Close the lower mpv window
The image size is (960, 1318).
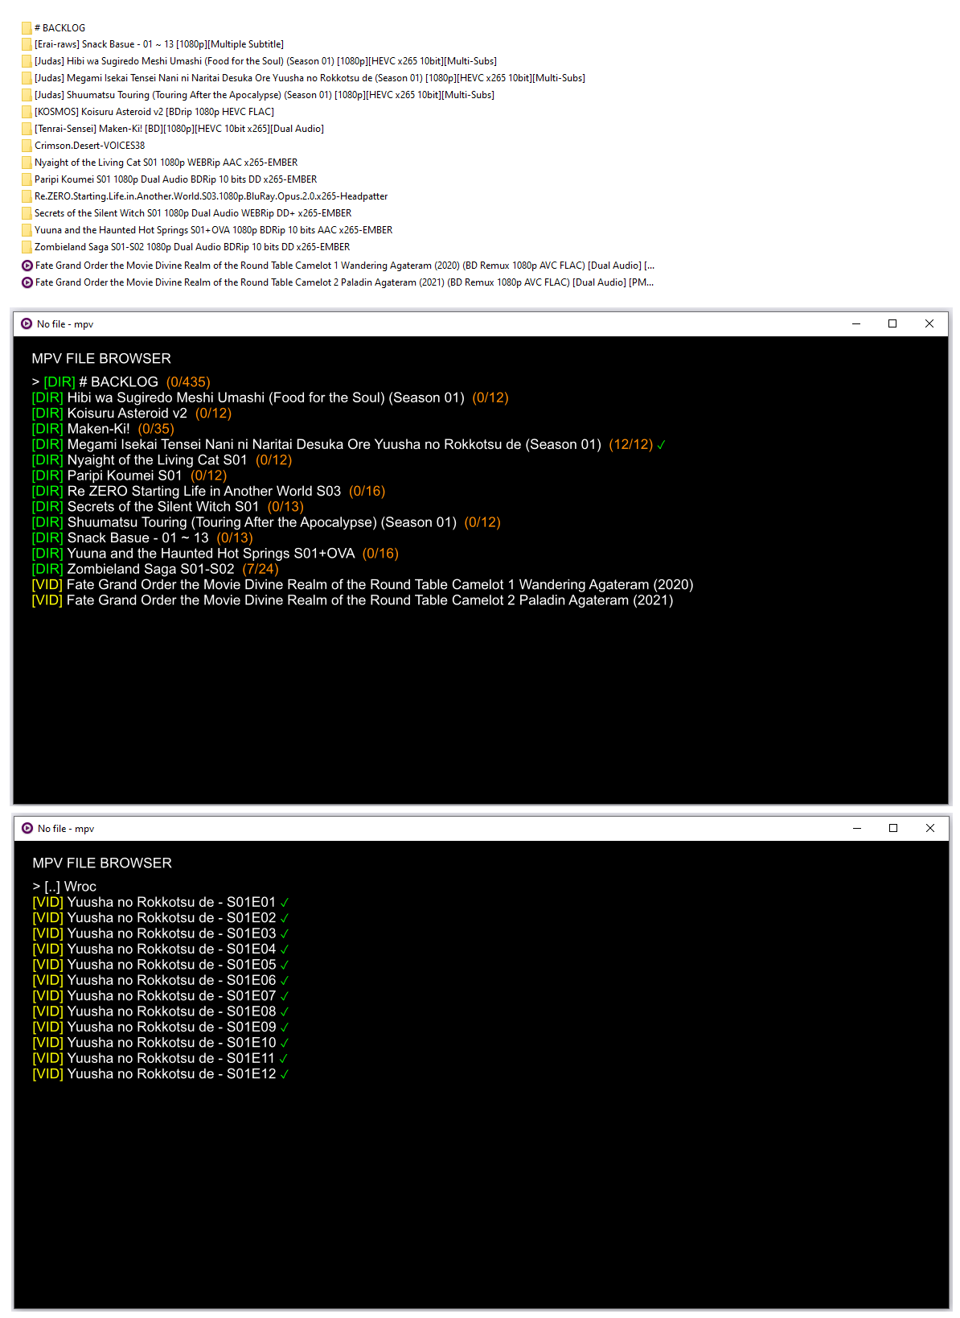(930, 828)
